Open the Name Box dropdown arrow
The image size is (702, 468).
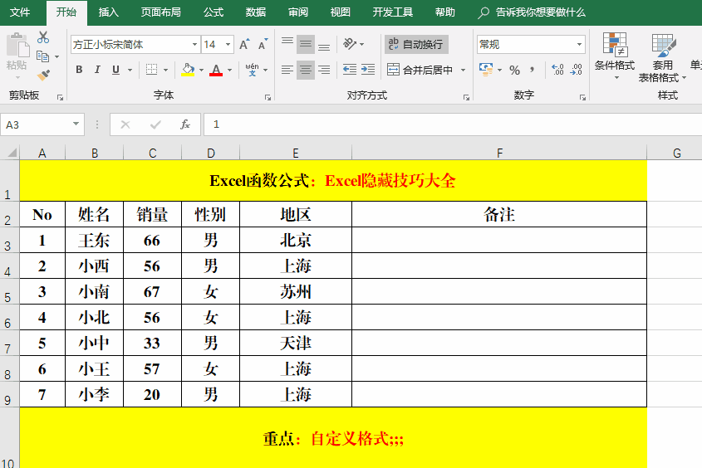76,124
